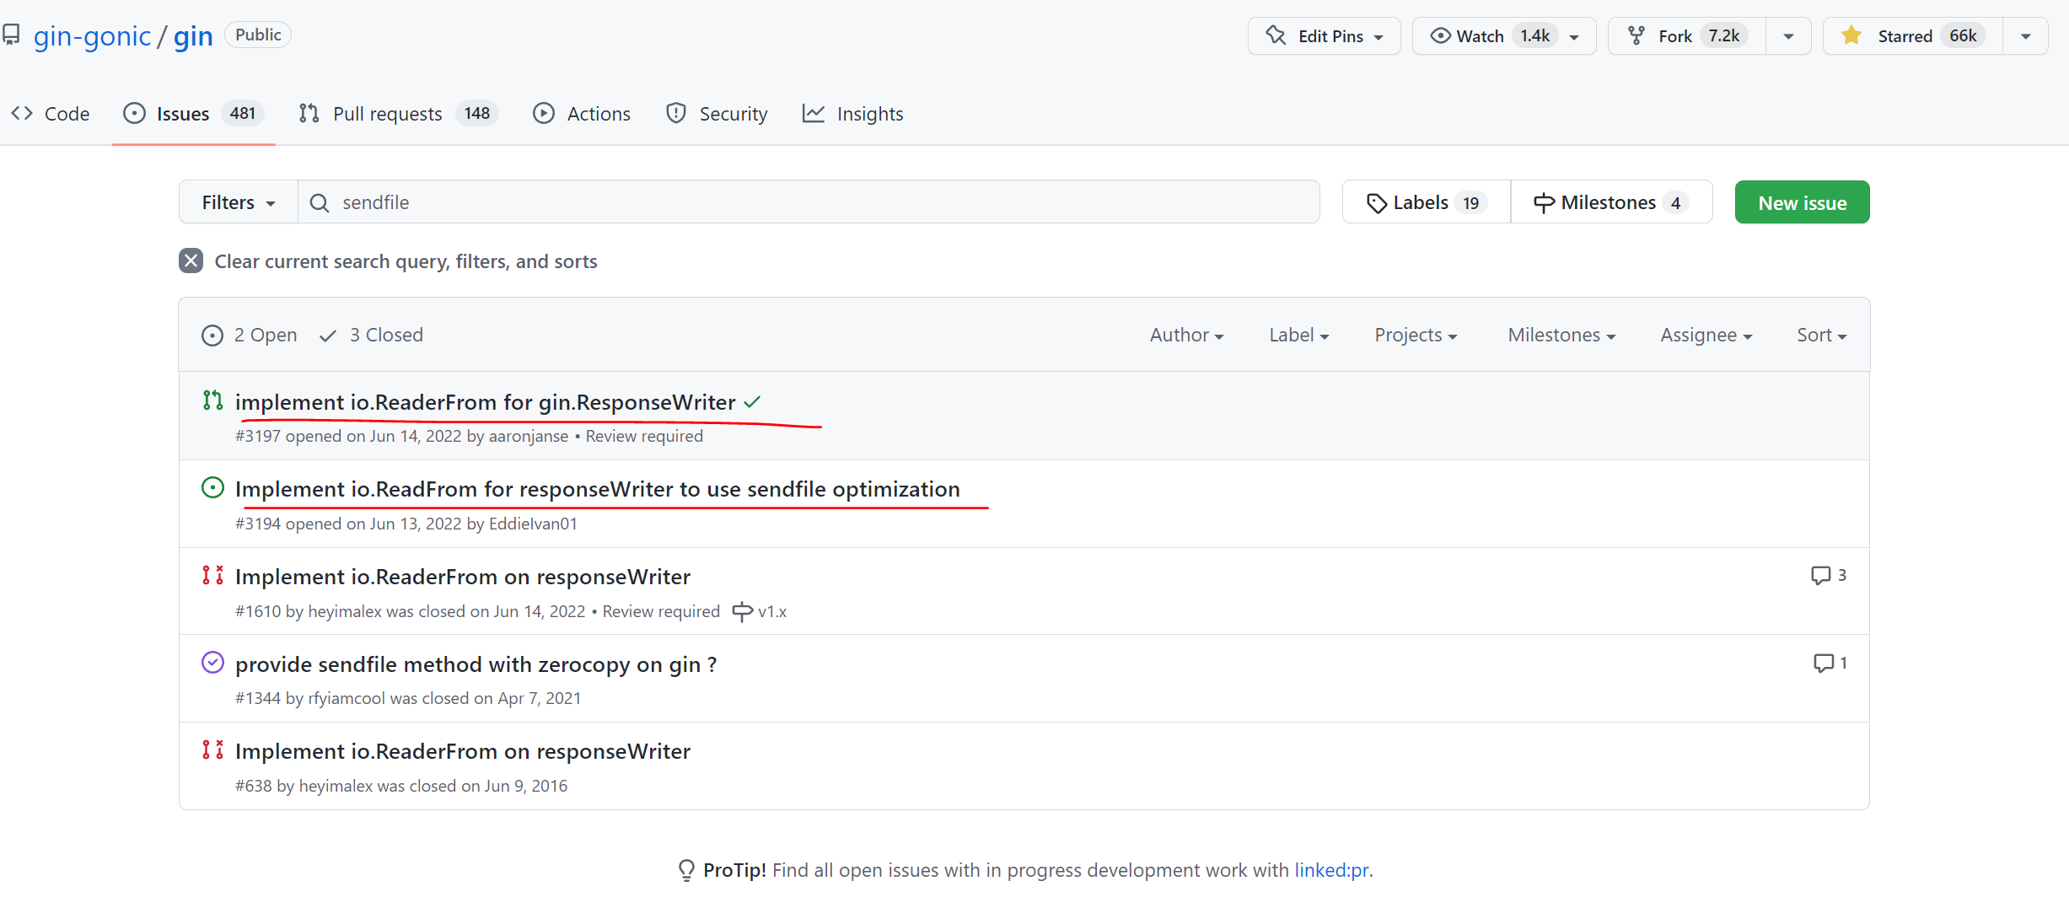The height and width of the screenshot is (908, 2069).
Task: Click author rfyiamcool on #1344
Action: 347,699
